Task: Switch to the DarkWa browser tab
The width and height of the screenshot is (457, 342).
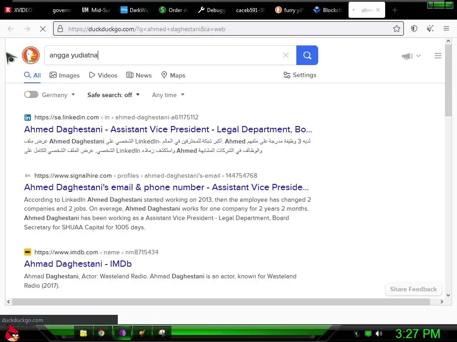Action: pyautogui.click(x=135, y=10)
